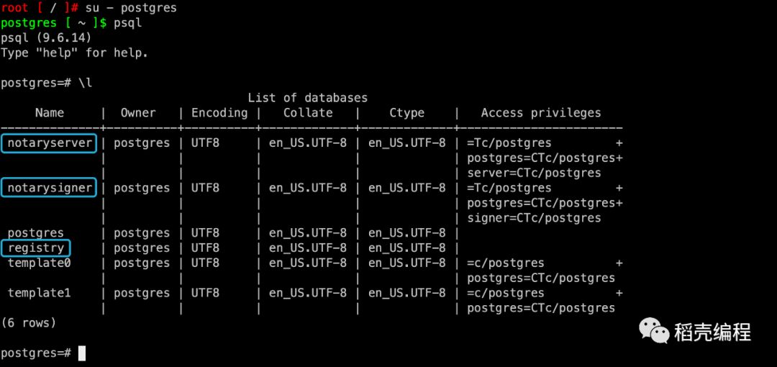Click the 'List of databases' title
Image resolution: width=777 pixels, height=367 pixels.
(308, 98)
